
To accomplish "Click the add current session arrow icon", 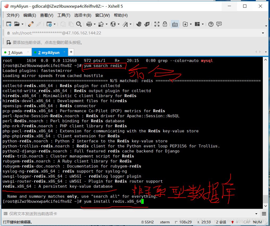I will click(x=8, y=42).
